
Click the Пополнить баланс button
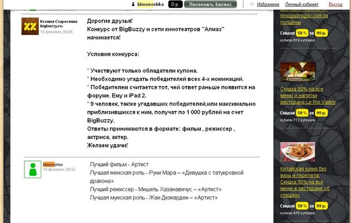[210, 4]
